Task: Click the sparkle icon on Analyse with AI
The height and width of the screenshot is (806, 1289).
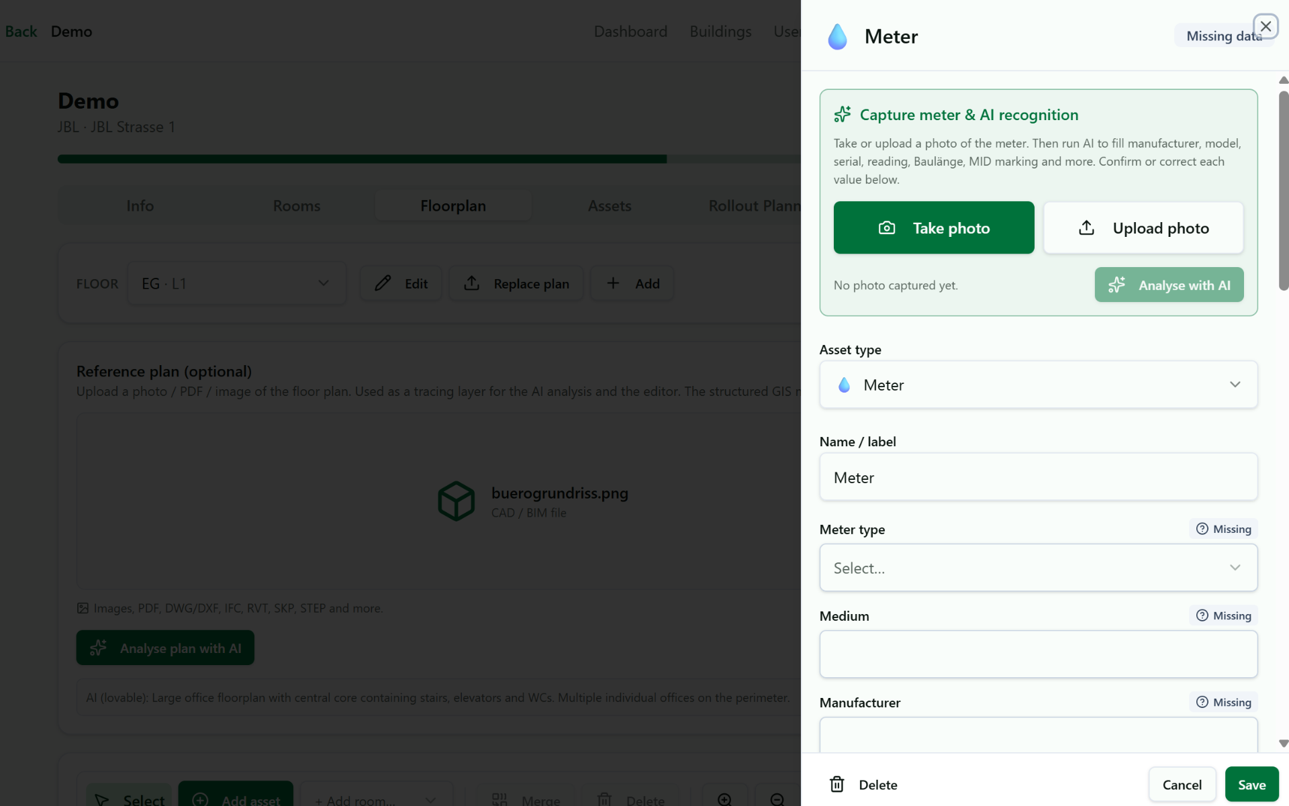Action: pyautogui.click(x=1116, y=285)
